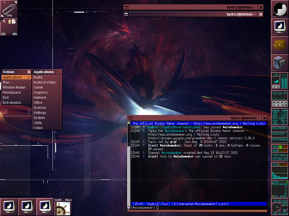Screen dimensions: 289x216
Task: Open the ship wheel Moon mini-window icon
Action: (63, 208)
